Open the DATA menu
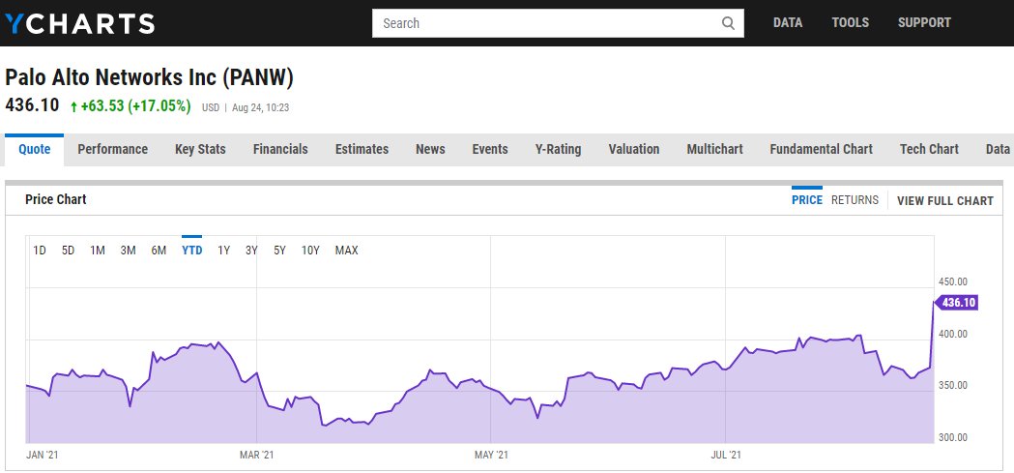Screen dimensions: 1014x473 [x=788, y=22]
